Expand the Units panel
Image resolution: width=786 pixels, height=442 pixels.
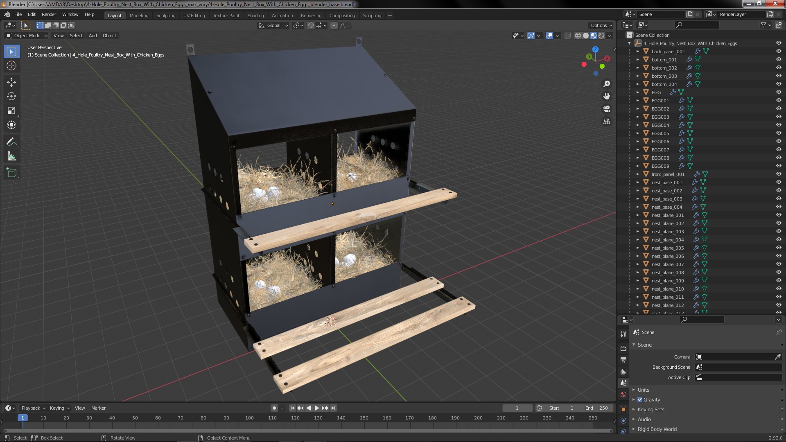[x=643, y=390]
